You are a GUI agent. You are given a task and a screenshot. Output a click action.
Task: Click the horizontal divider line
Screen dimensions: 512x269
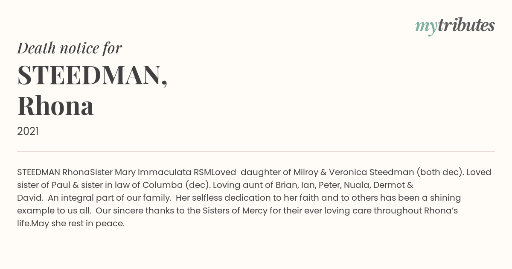256,152
